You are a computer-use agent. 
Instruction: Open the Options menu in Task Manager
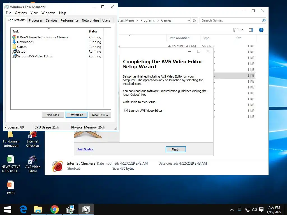click(x=21, y=13)
